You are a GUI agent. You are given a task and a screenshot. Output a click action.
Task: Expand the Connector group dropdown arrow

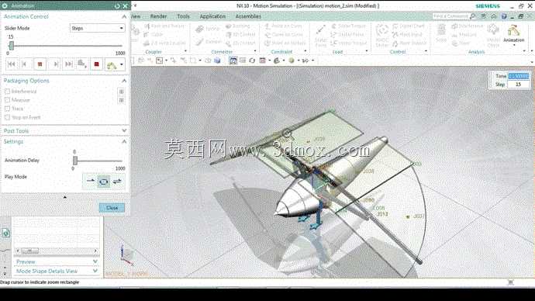[255, 51]
